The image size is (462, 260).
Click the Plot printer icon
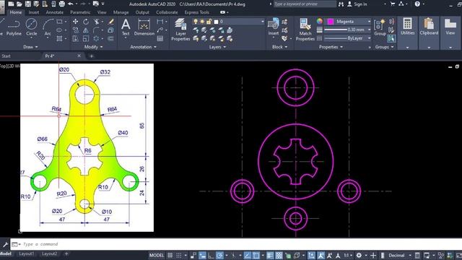click(x=62, y=4)
